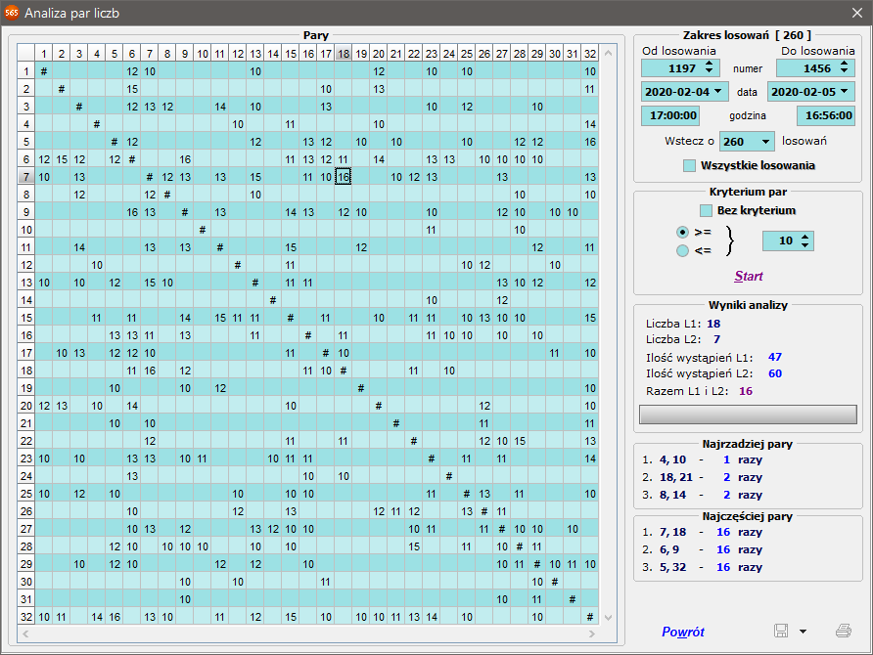873x655 pixels.
Task: Click the save diskette icon
Action: click(781, 631)
